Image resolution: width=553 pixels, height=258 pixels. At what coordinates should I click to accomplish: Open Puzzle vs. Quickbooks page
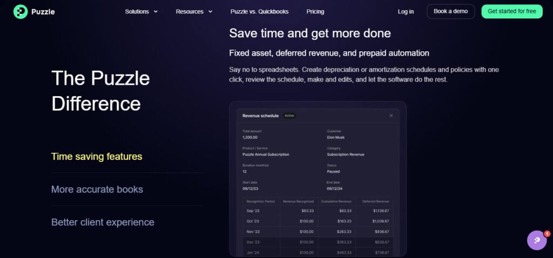coord(259,12)
